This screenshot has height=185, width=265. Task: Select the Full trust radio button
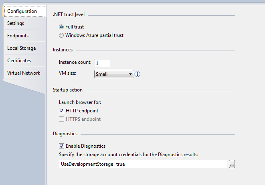click(61, 27)
